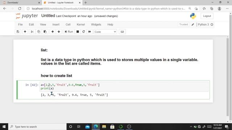
Task: Open the Widgets menu
Action: [96, 25]
